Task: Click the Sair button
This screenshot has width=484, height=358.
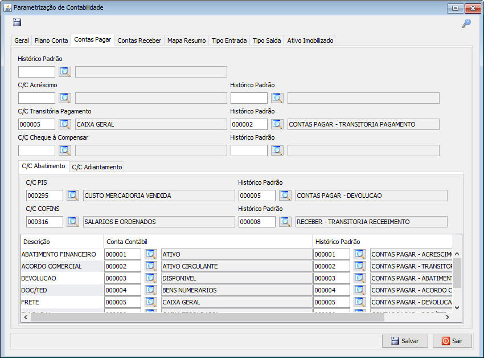Action: [x=452, y=341]
